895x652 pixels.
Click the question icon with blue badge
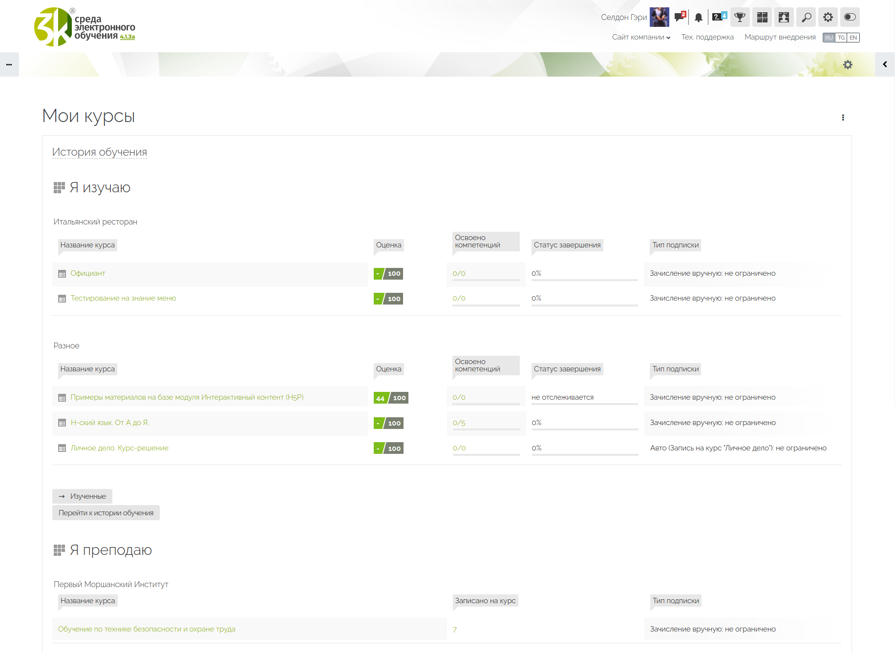(x=719, y=17)
